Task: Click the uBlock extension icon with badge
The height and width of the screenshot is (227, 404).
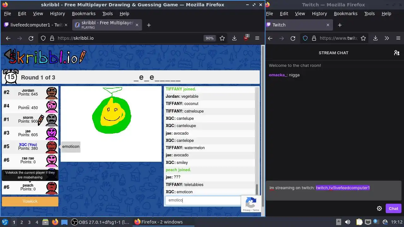Action: [246, 38]
